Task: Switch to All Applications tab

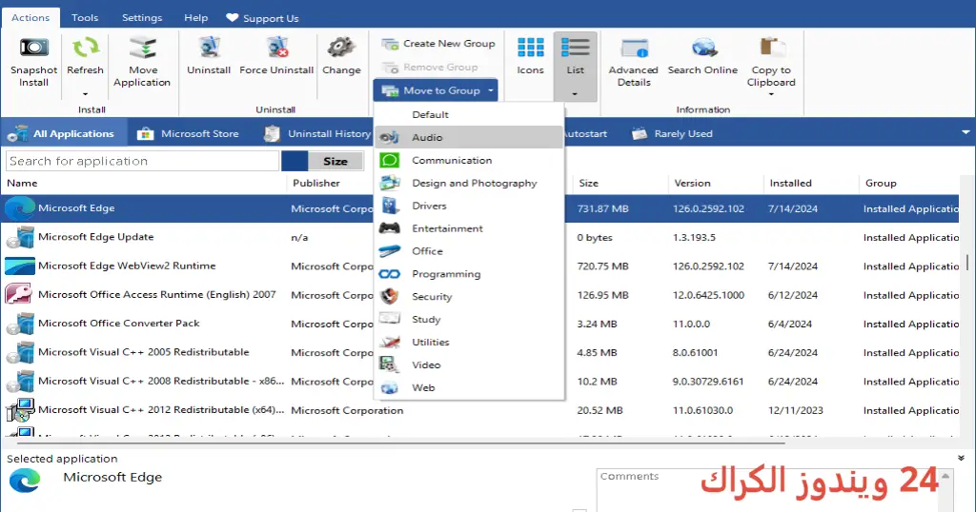Action: 65,133
